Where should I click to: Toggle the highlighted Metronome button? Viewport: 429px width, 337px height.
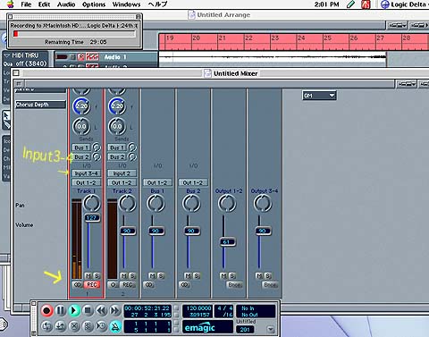pos(115,326)
